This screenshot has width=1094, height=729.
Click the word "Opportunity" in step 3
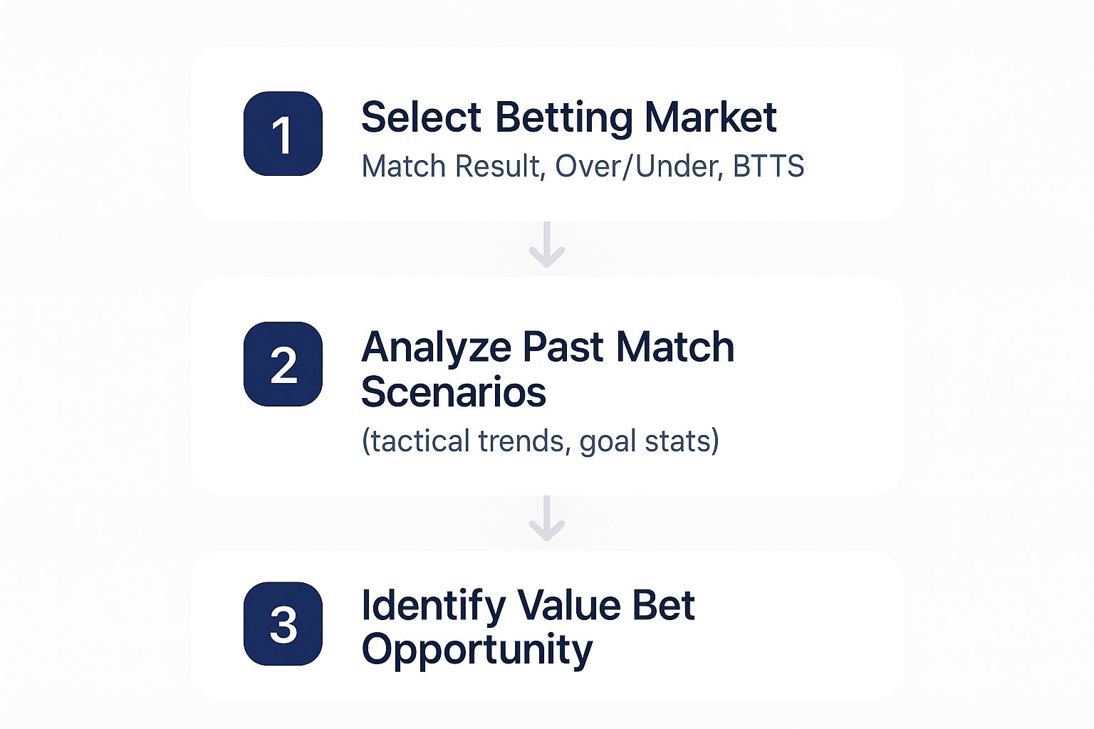point(476,650)
